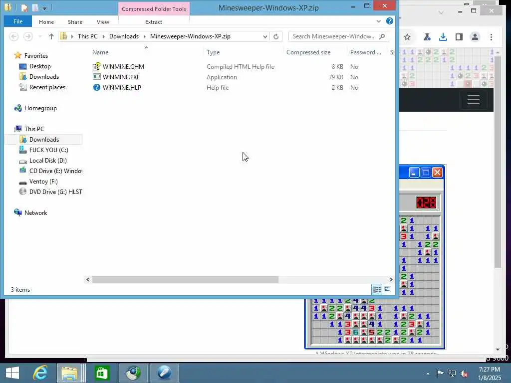
Task: Open the webpage hamburger menu button
Action: [x=473, y=100]
